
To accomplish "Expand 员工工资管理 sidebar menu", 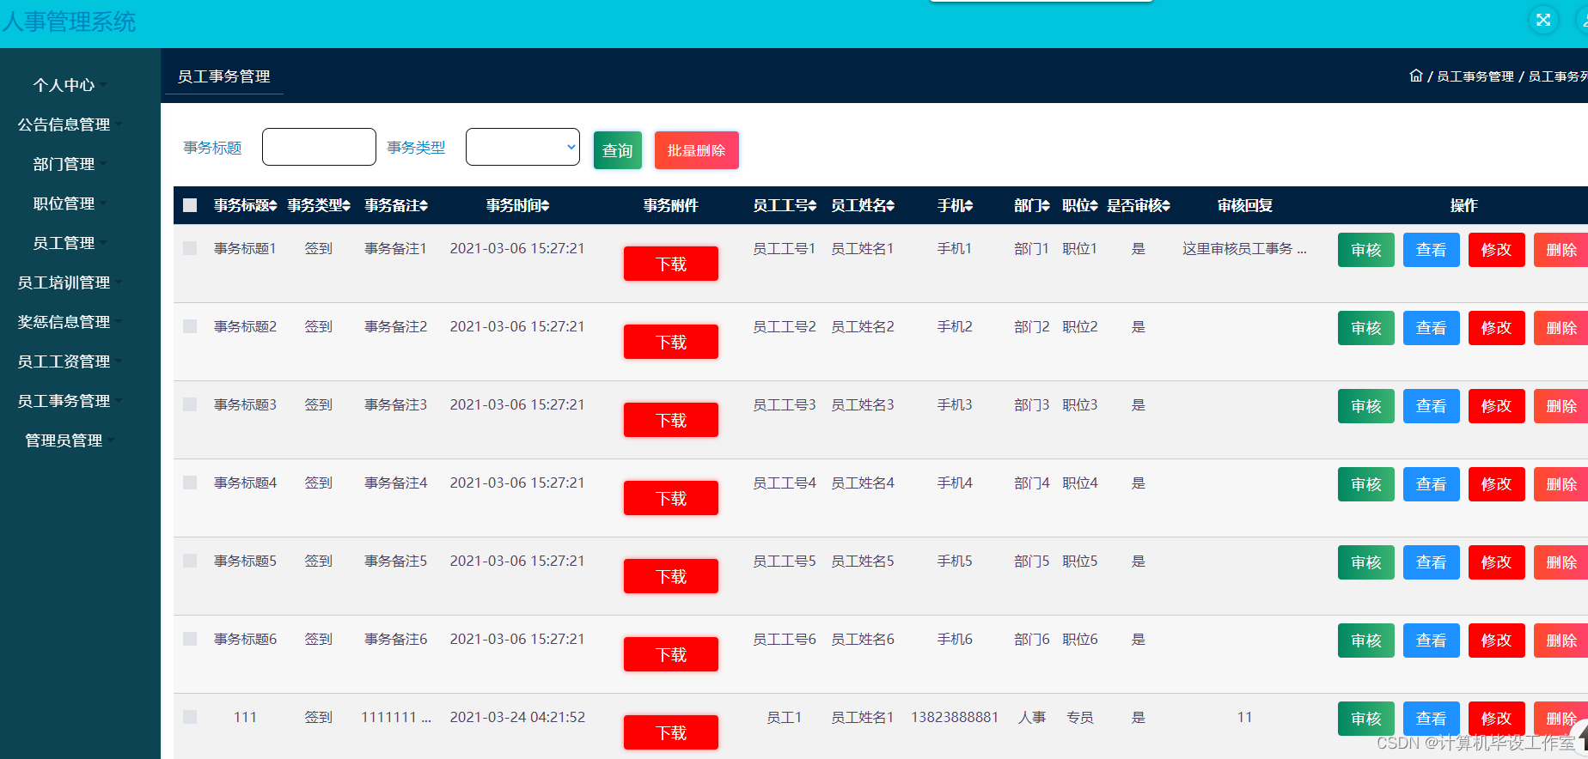I will click(70, 361).
